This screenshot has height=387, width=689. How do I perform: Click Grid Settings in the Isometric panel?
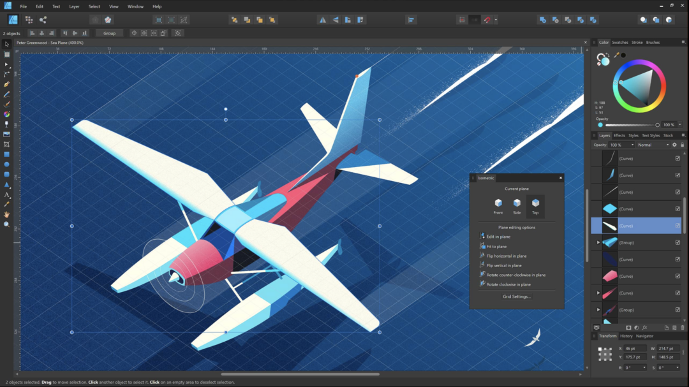tap(516, 295)
